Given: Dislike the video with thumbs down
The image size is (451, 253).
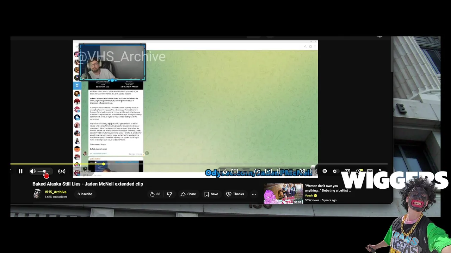Looking at the screenshot, I should (169, 194).
